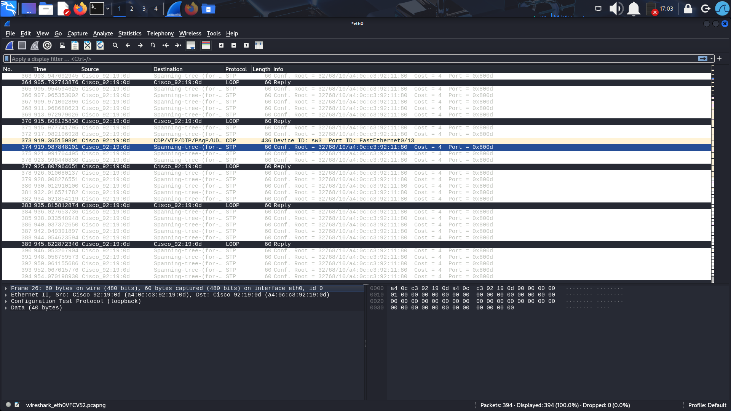Switch to workspace 4
Image resolution: width=731 pixels, height=411 pixels.
[x=156, y=8]
